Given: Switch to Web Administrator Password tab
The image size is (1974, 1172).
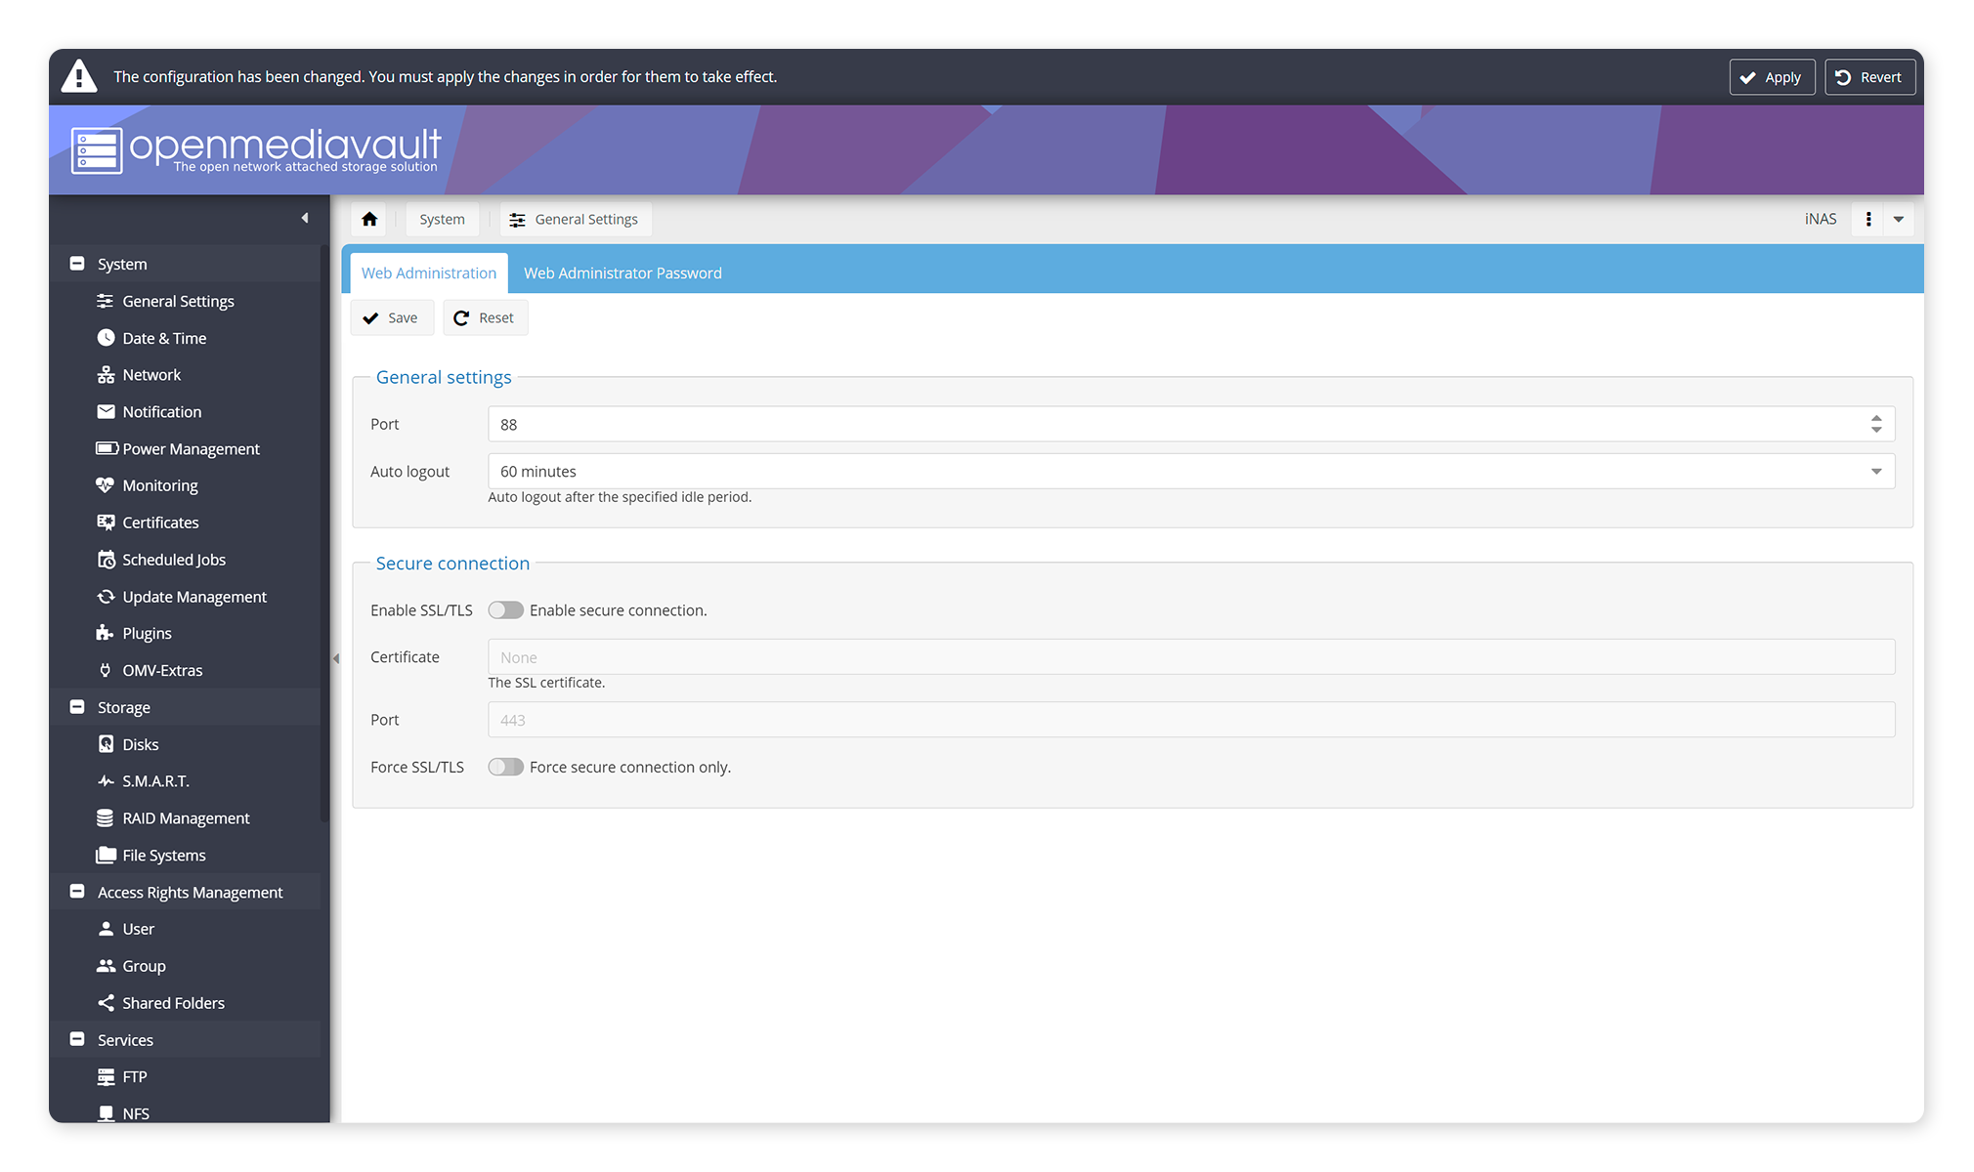Looking at the screenshot, I should pos(622,273).
